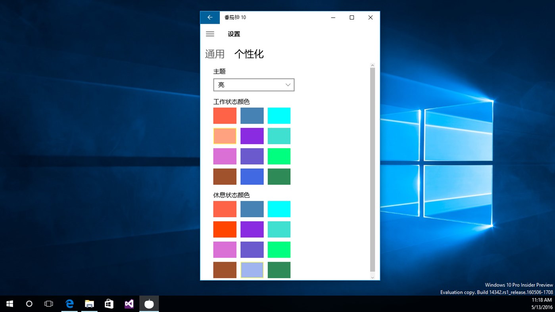Select the dark green rest state color
Image resolution: width=555 pixels, height=312 pixels.
[279, 270]
